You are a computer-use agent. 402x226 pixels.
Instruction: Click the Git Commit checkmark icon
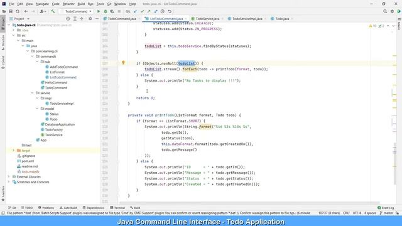click(x=142, y=11)
